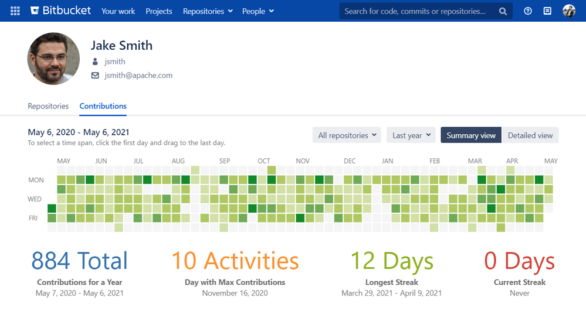Open the Last year dropdown
Image resolution: width=586 pixels, height=317 pixels.
(x=411, y=135)
